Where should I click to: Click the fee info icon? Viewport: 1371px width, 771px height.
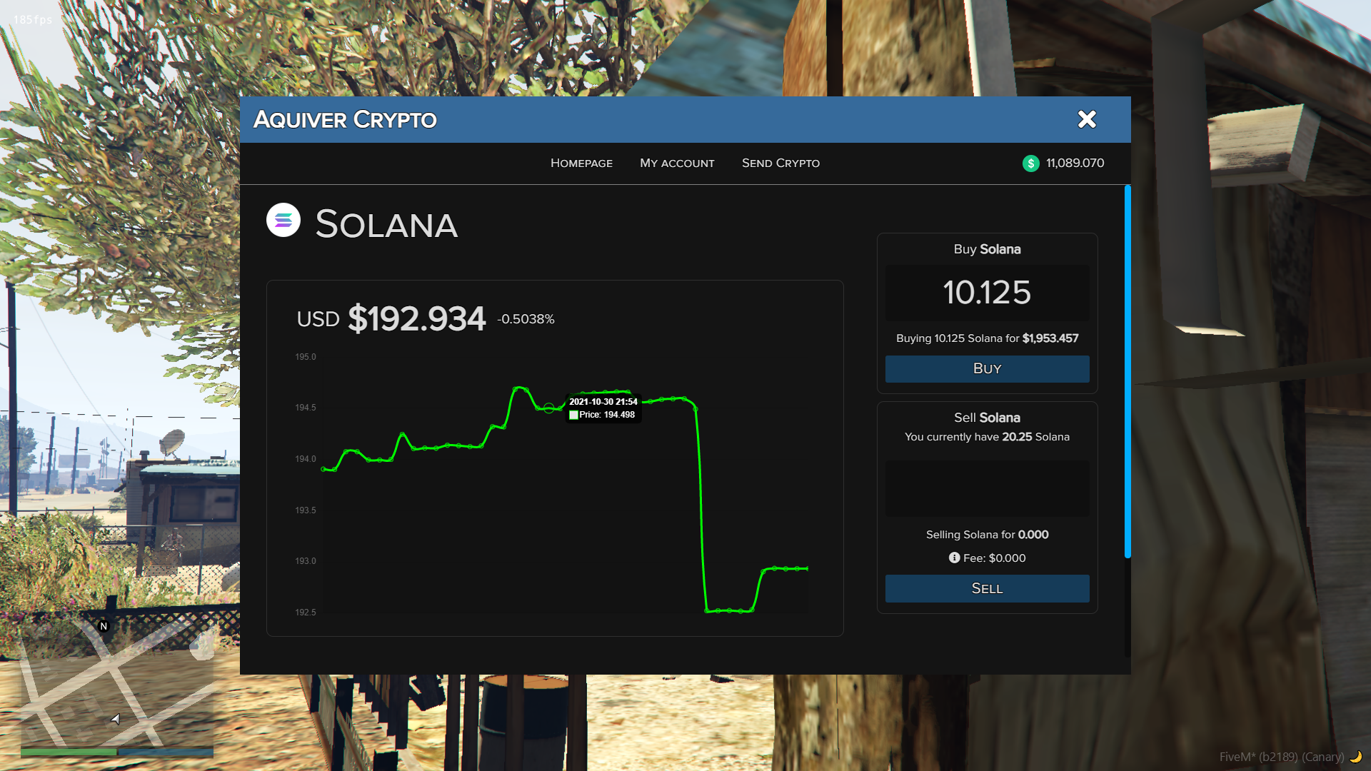954,558
